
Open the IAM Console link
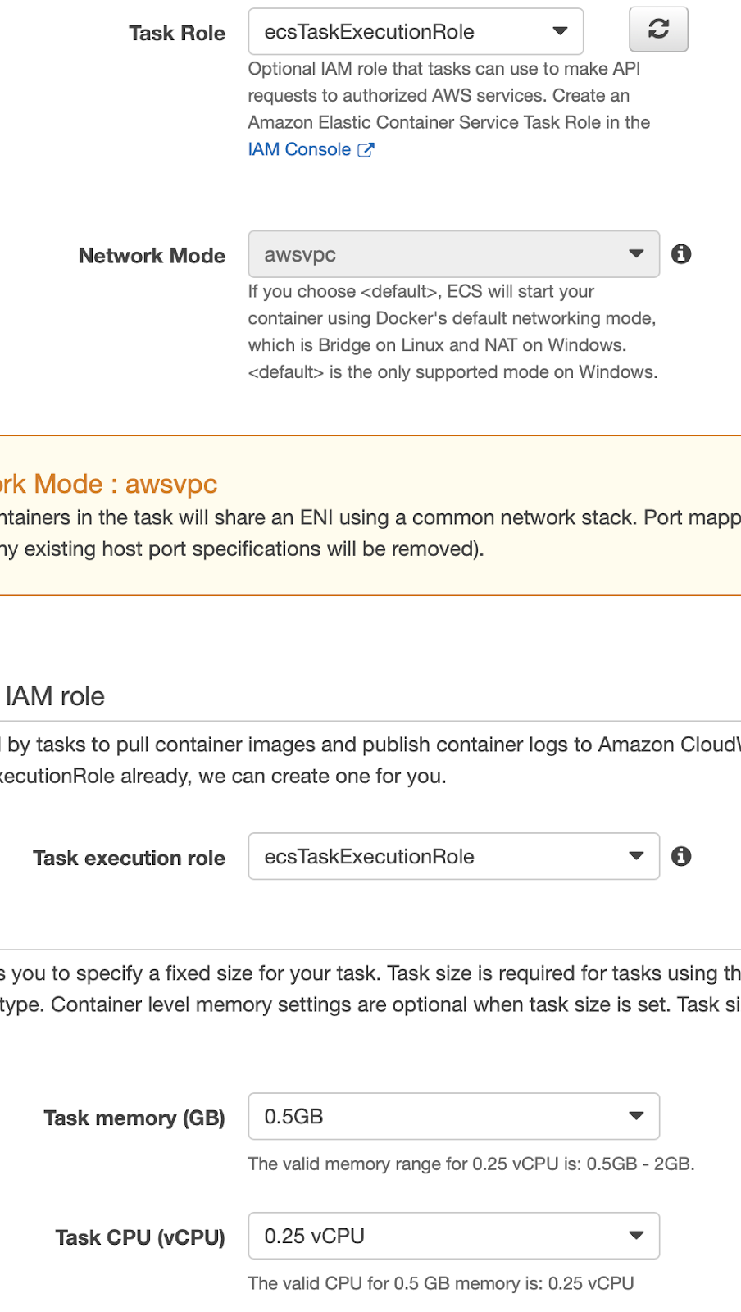[x=299, y=150]
